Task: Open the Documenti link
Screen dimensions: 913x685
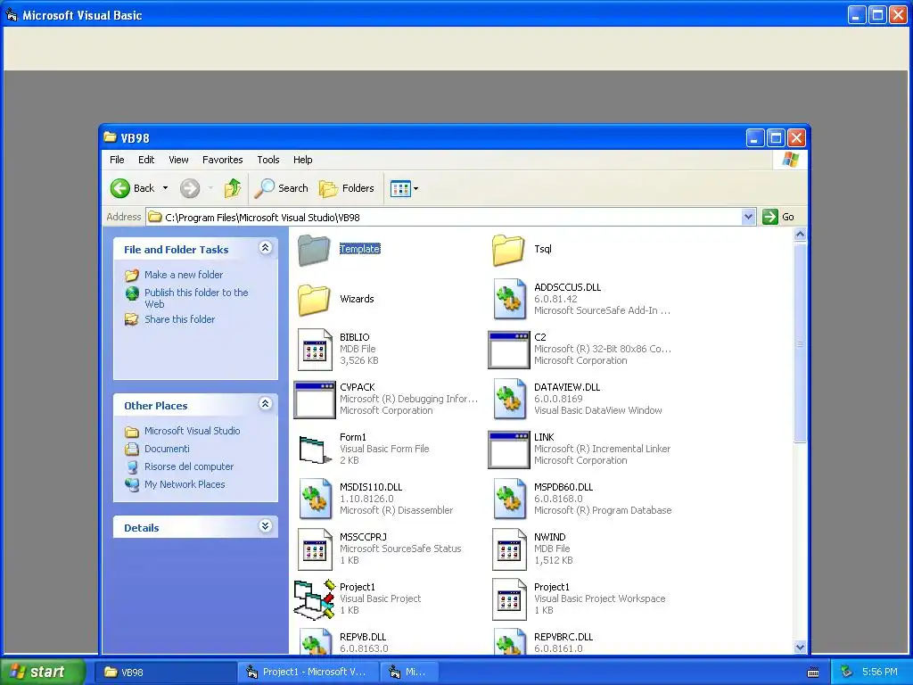Action: click(167, 449)
